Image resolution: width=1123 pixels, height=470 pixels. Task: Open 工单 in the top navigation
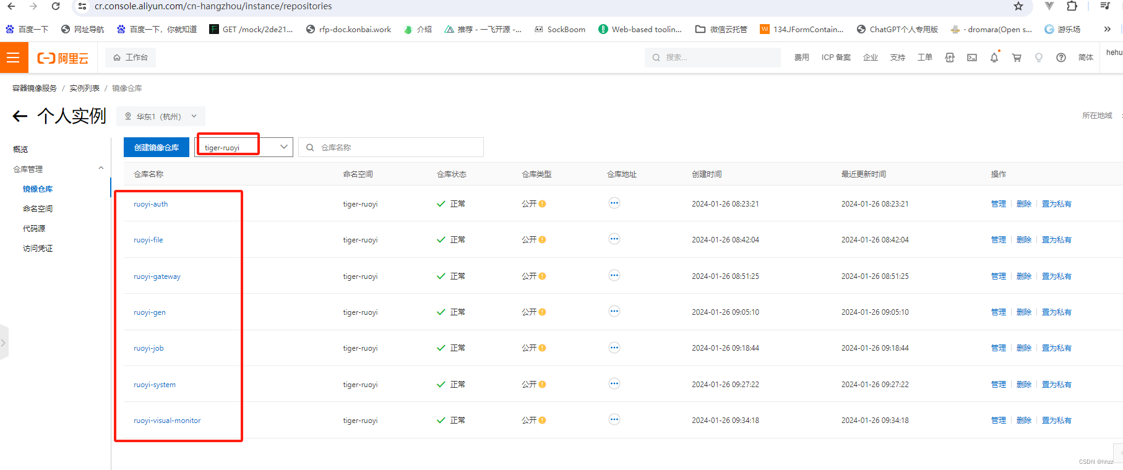925,58
